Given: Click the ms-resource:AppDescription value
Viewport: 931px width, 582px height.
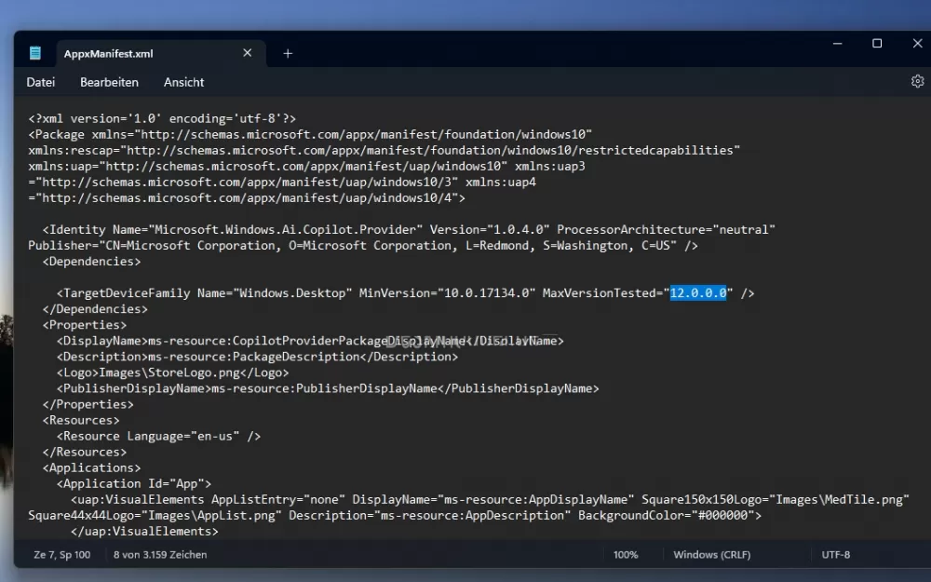Looking at the screenshot, I should (472, 516).
